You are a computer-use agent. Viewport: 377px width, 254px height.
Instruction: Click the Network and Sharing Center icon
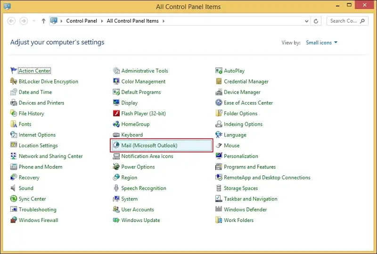point(14,156)
